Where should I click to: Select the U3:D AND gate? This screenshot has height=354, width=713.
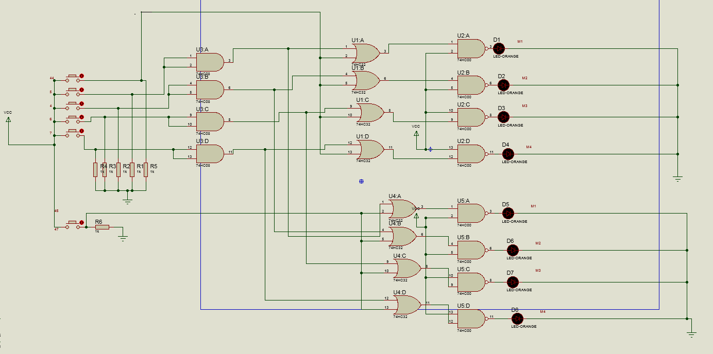pyautogui.click(x=210, y=153)
